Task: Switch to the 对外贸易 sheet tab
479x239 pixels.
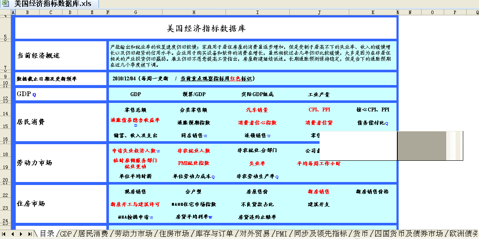Action: [x=254, y=234]
